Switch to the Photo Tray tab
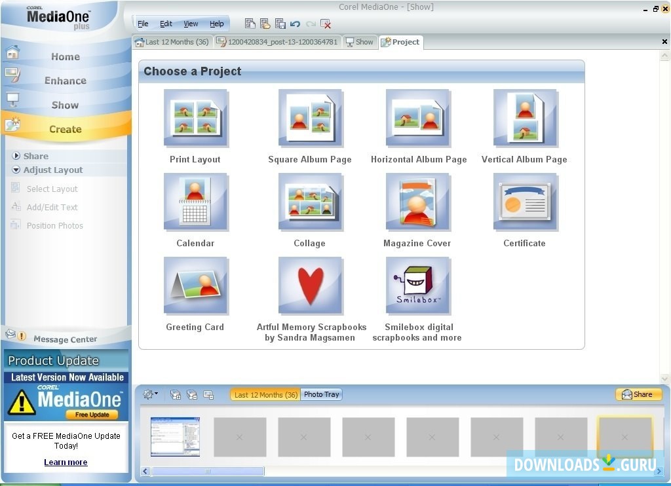 [x=321, y=394]
